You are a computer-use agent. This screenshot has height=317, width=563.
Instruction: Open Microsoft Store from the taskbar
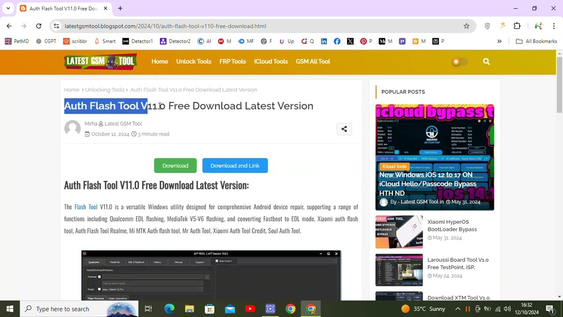pyautogui.click(x=210, y=309)
